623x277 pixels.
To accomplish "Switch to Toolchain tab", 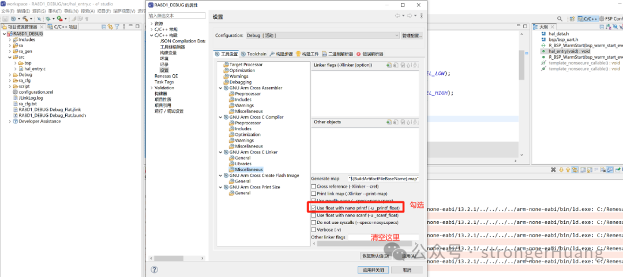I will 254,54.
